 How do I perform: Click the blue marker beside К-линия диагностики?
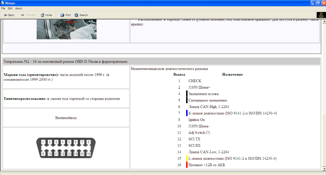[x=187, y=113]
